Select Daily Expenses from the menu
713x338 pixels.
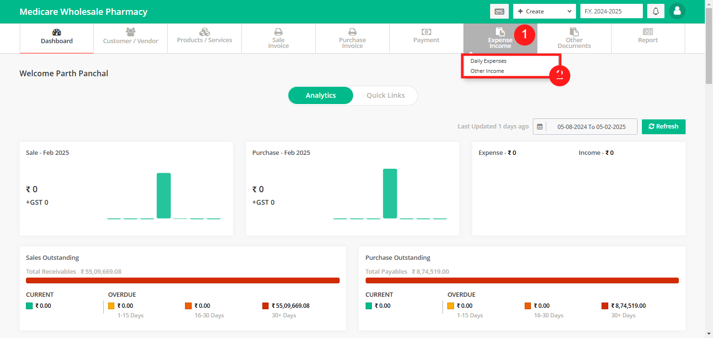488,61
